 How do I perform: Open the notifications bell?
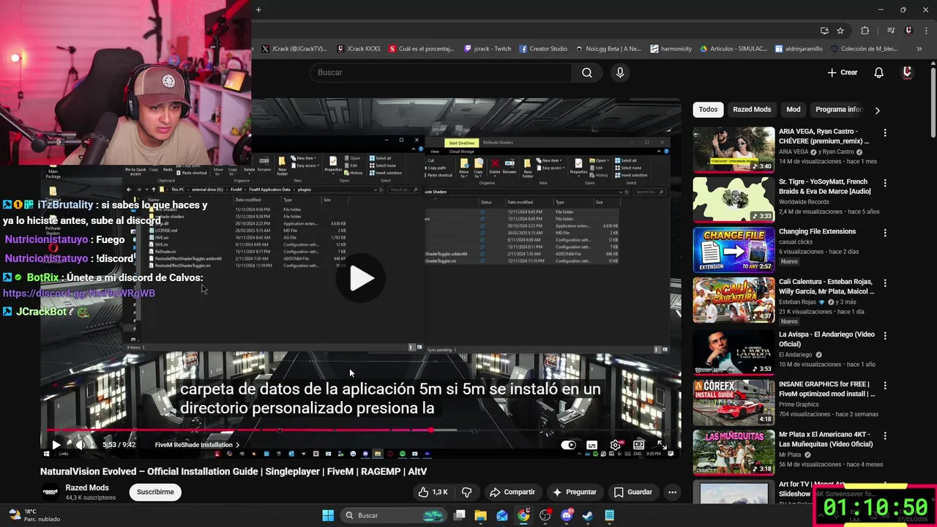point(878,72)
